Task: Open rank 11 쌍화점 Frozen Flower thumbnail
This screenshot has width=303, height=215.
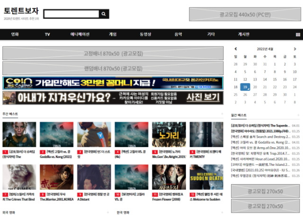Action: click(169, 177)
